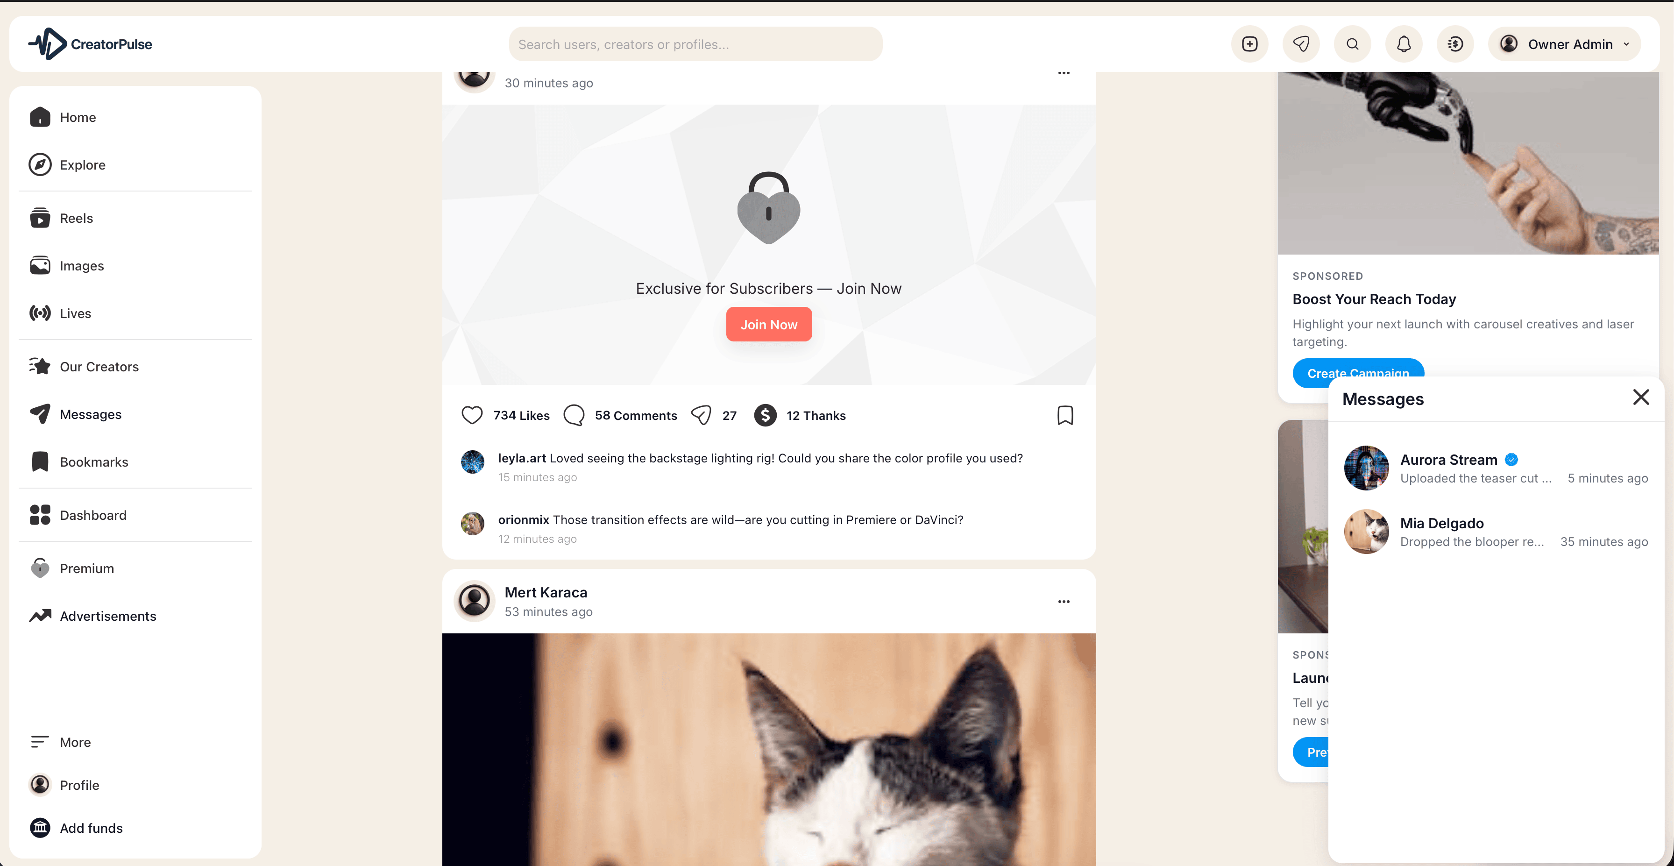Image resolution: width=1674 pixels, height=866 pixels.
Task: Click the Join Now button
Action: coord(769,325)
